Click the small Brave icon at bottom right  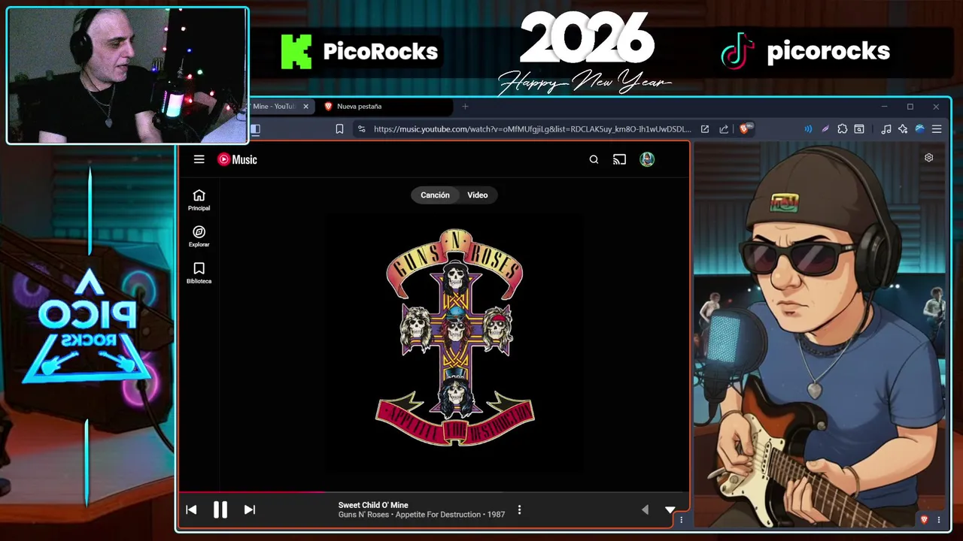pos(925,519)
